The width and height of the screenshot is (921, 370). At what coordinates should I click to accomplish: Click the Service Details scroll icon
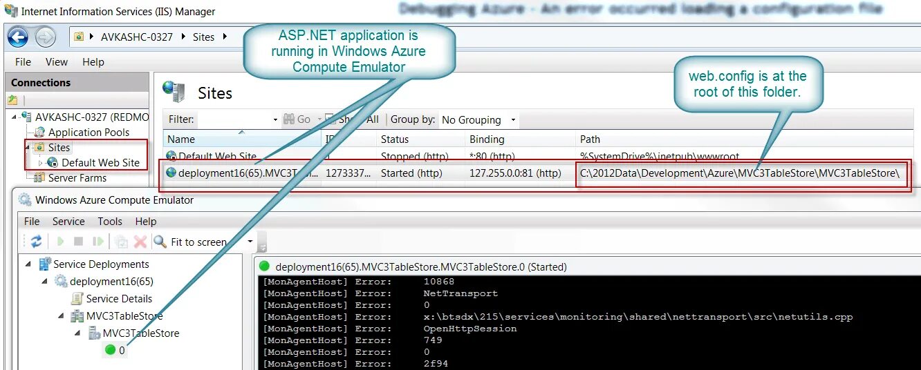(x=77, y=298)
